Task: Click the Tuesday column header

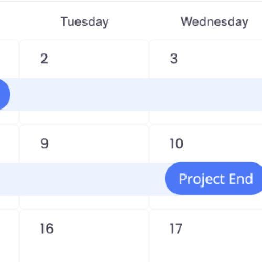Action: [x=84, y=22]
